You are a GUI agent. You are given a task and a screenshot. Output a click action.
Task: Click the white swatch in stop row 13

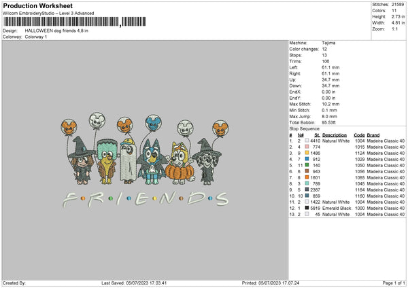pos(307,214)
